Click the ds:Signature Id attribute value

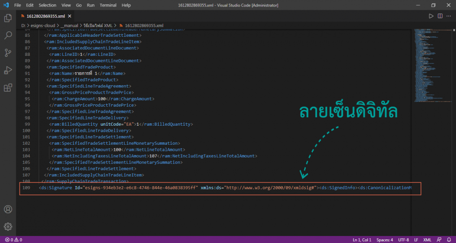click(141, 188)
